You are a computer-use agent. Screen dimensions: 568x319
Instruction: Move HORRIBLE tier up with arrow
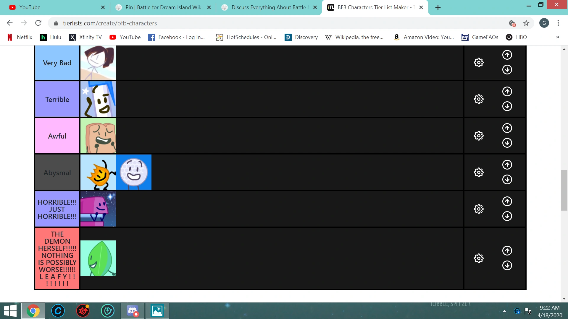coord(507,201)
